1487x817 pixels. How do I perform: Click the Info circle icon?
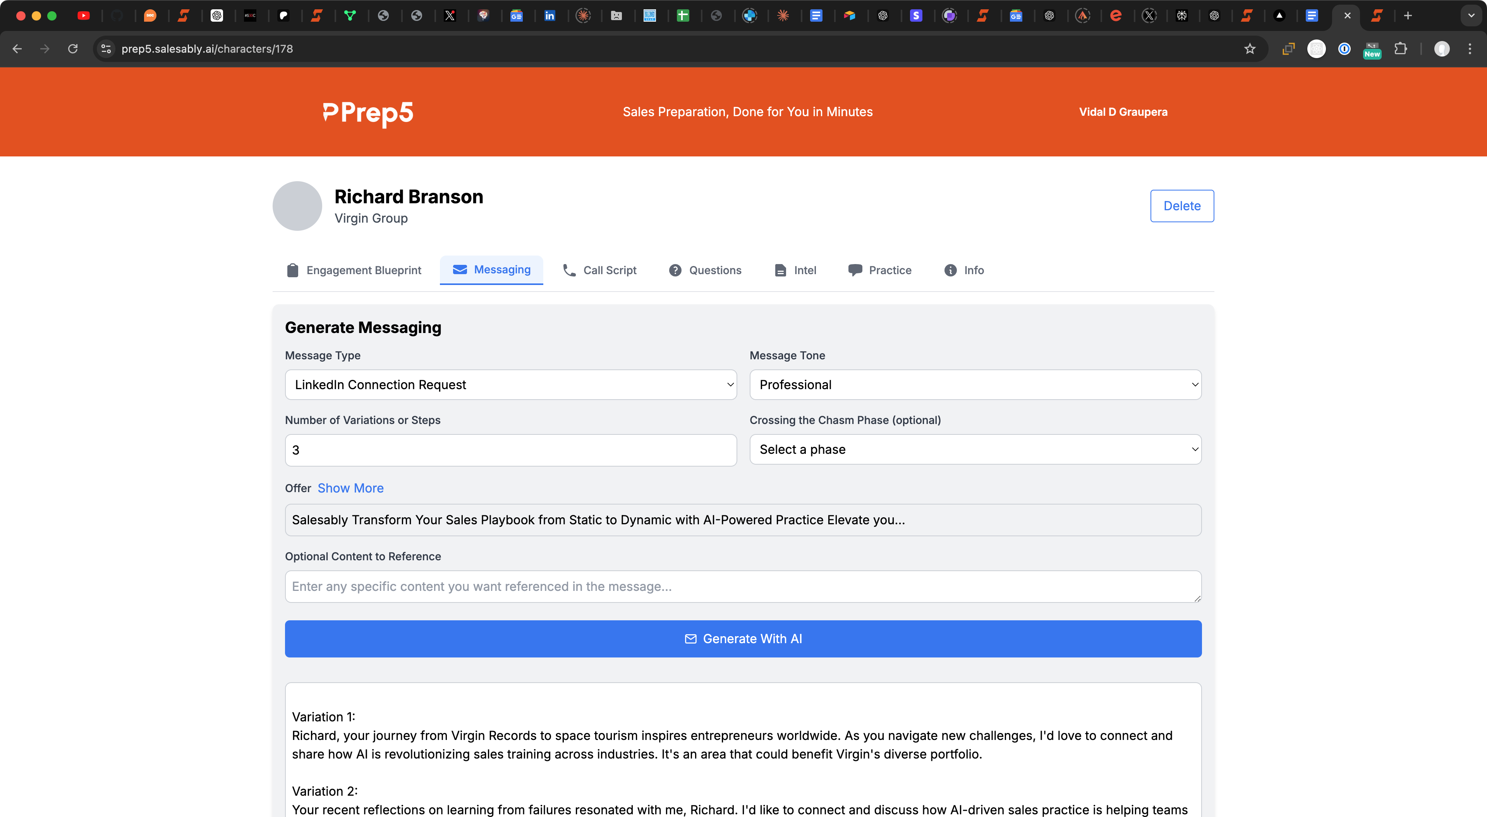tap(950, 270)
